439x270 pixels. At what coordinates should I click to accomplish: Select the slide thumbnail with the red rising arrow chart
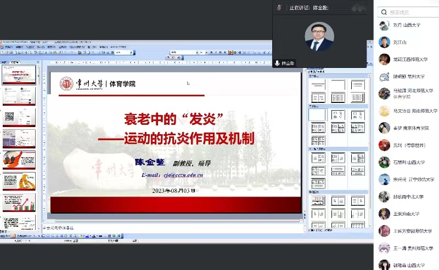[19, 202]
